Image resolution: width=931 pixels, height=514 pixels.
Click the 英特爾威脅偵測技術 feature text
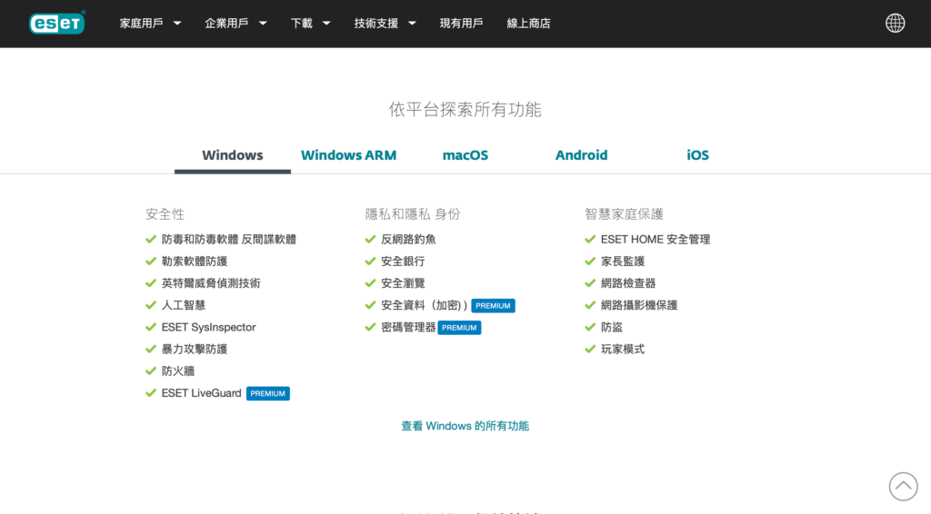point(211,283)
